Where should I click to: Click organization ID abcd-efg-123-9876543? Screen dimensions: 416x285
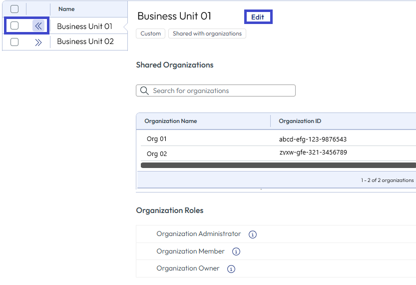pyautogui.click(x=313, y=139)
